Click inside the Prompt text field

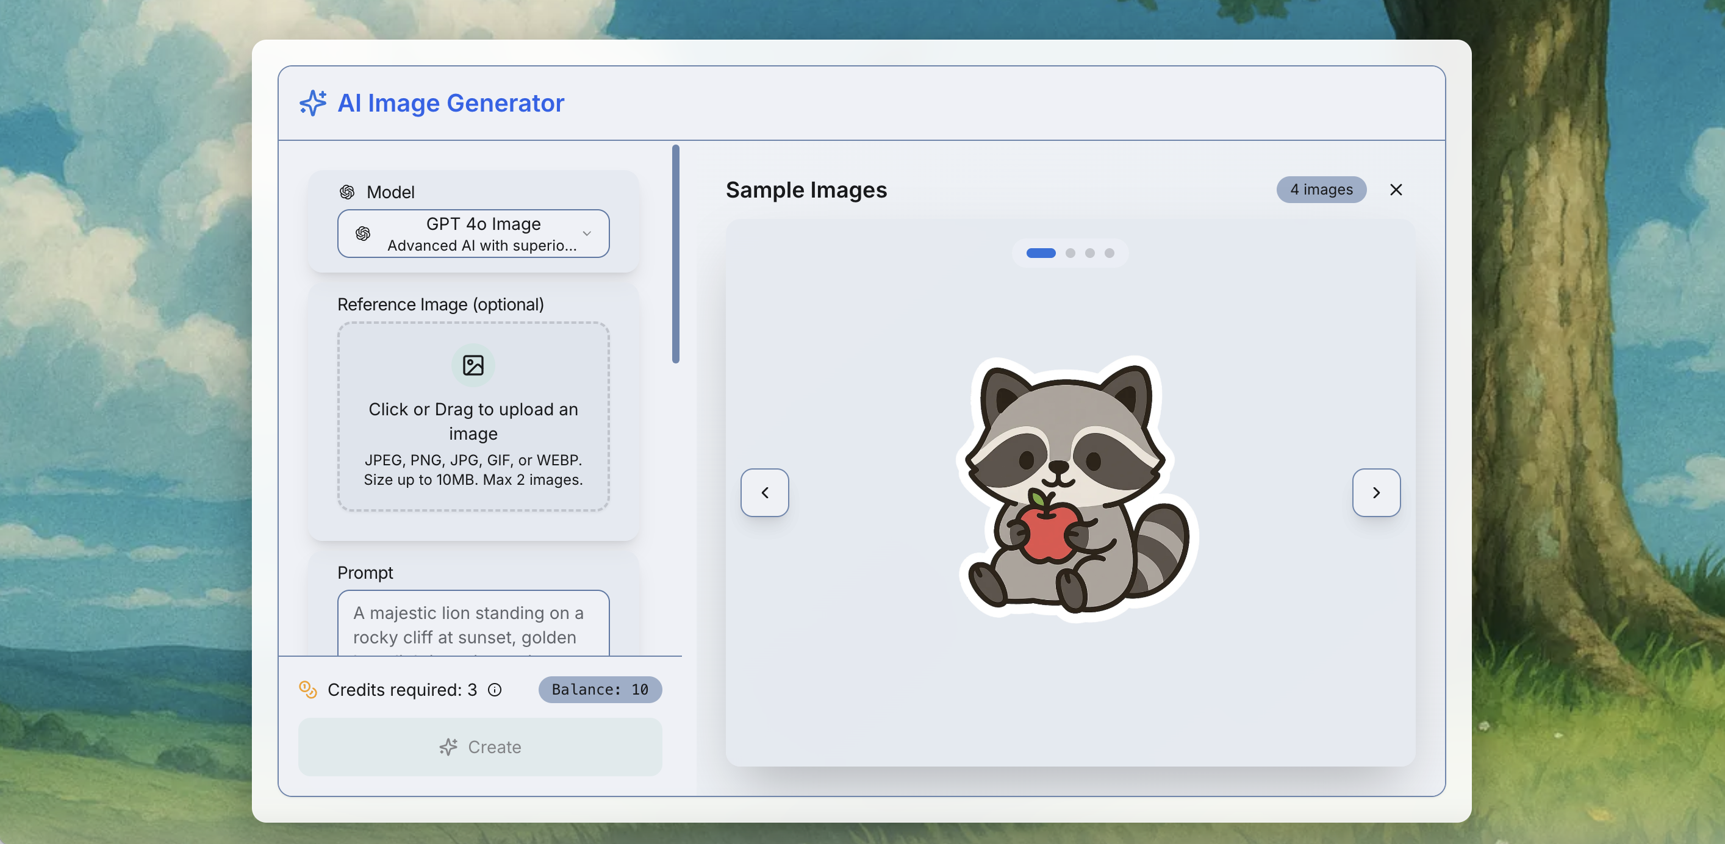473,626
